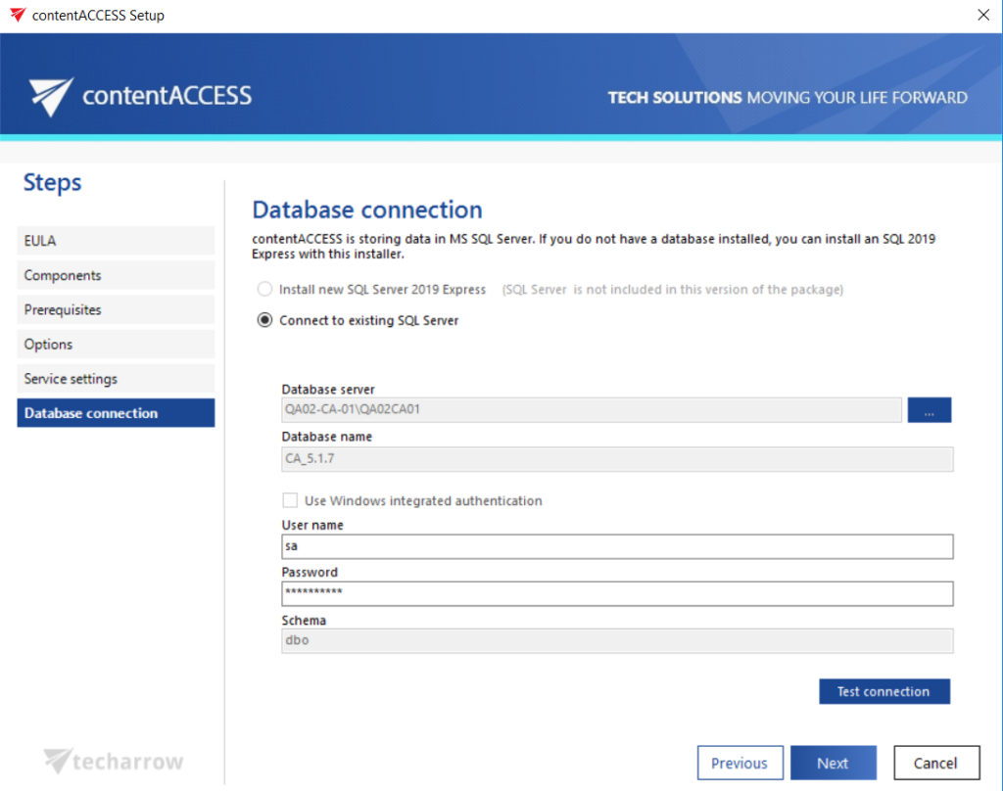Image resolution: width=1003 pixels, height=791 pixels.
Task: Go back with the Previous button
Action: coord(740,763)
